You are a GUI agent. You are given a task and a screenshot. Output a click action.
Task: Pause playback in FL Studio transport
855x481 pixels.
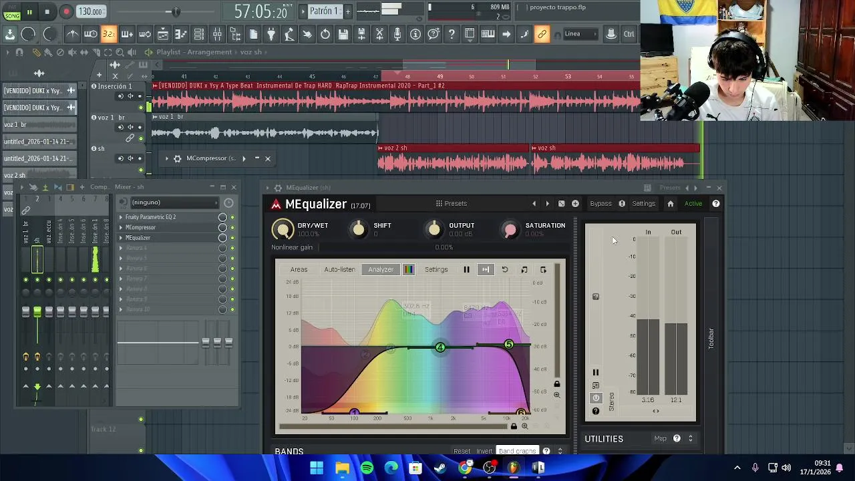click(29, 11)
